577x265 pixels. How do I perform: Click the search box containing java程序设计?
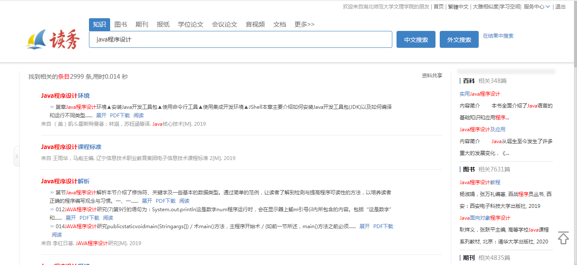[x=240, y=40]
